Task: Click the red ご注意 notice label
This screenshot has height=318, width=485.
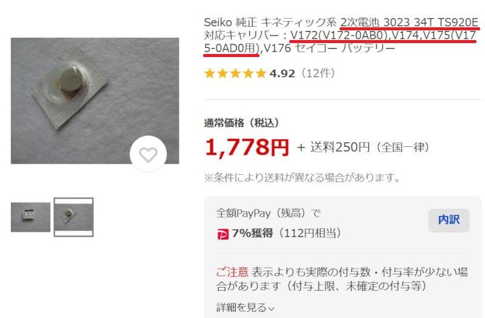Action: [232, 272]
